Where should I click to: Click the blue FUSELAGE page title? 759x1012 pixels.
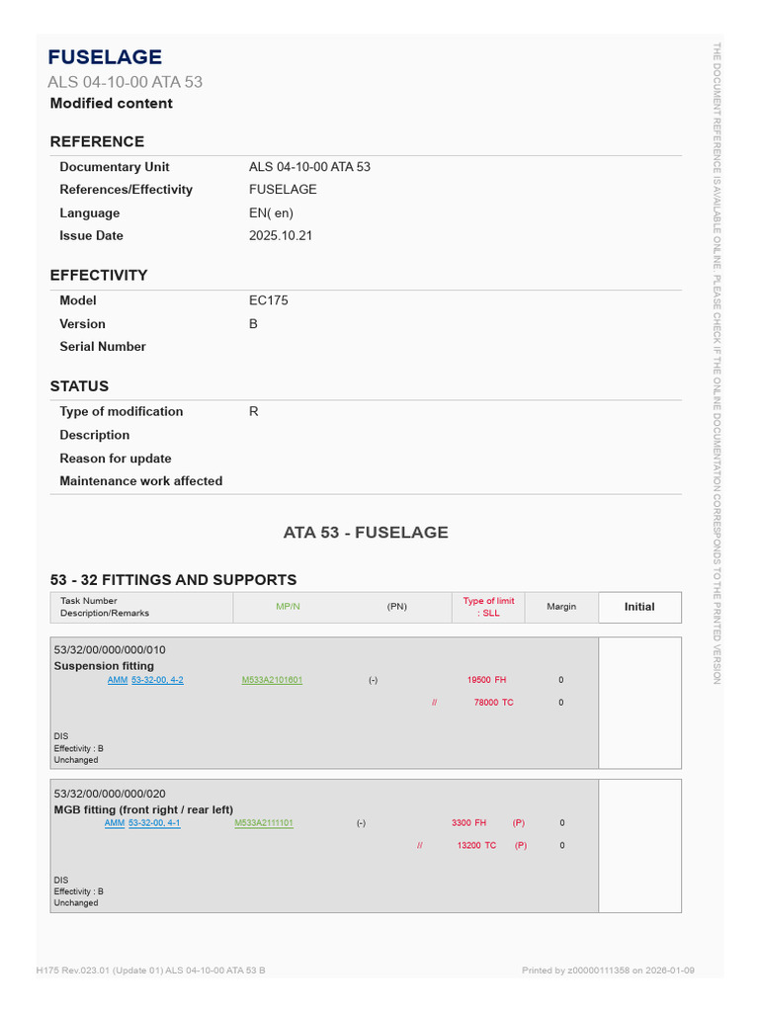[105, 57]
